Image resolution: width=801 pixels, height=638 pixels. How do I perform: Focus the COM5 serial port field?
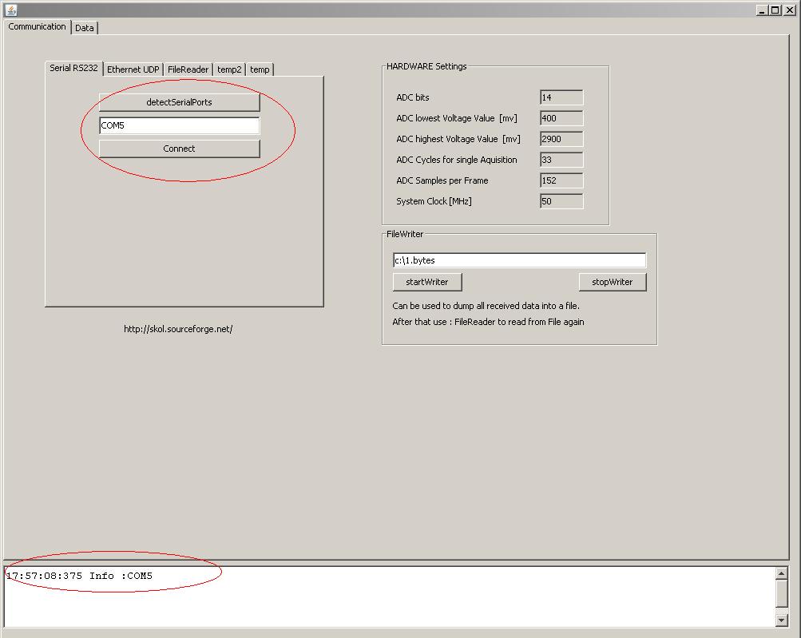(x=180, y=125)
